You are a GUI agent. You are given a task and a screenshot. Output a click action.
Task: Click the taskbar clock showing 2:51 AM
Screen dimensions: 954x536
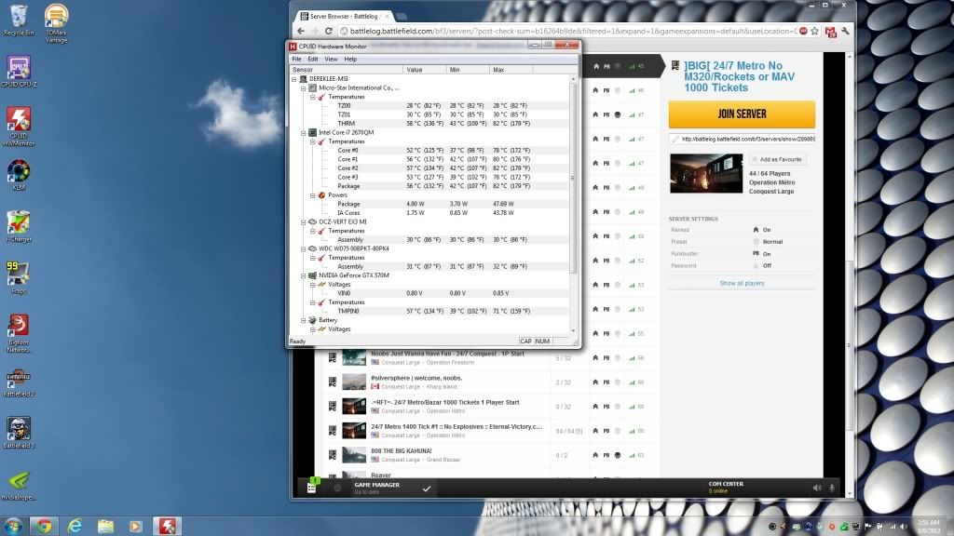(x=929, y=527)
